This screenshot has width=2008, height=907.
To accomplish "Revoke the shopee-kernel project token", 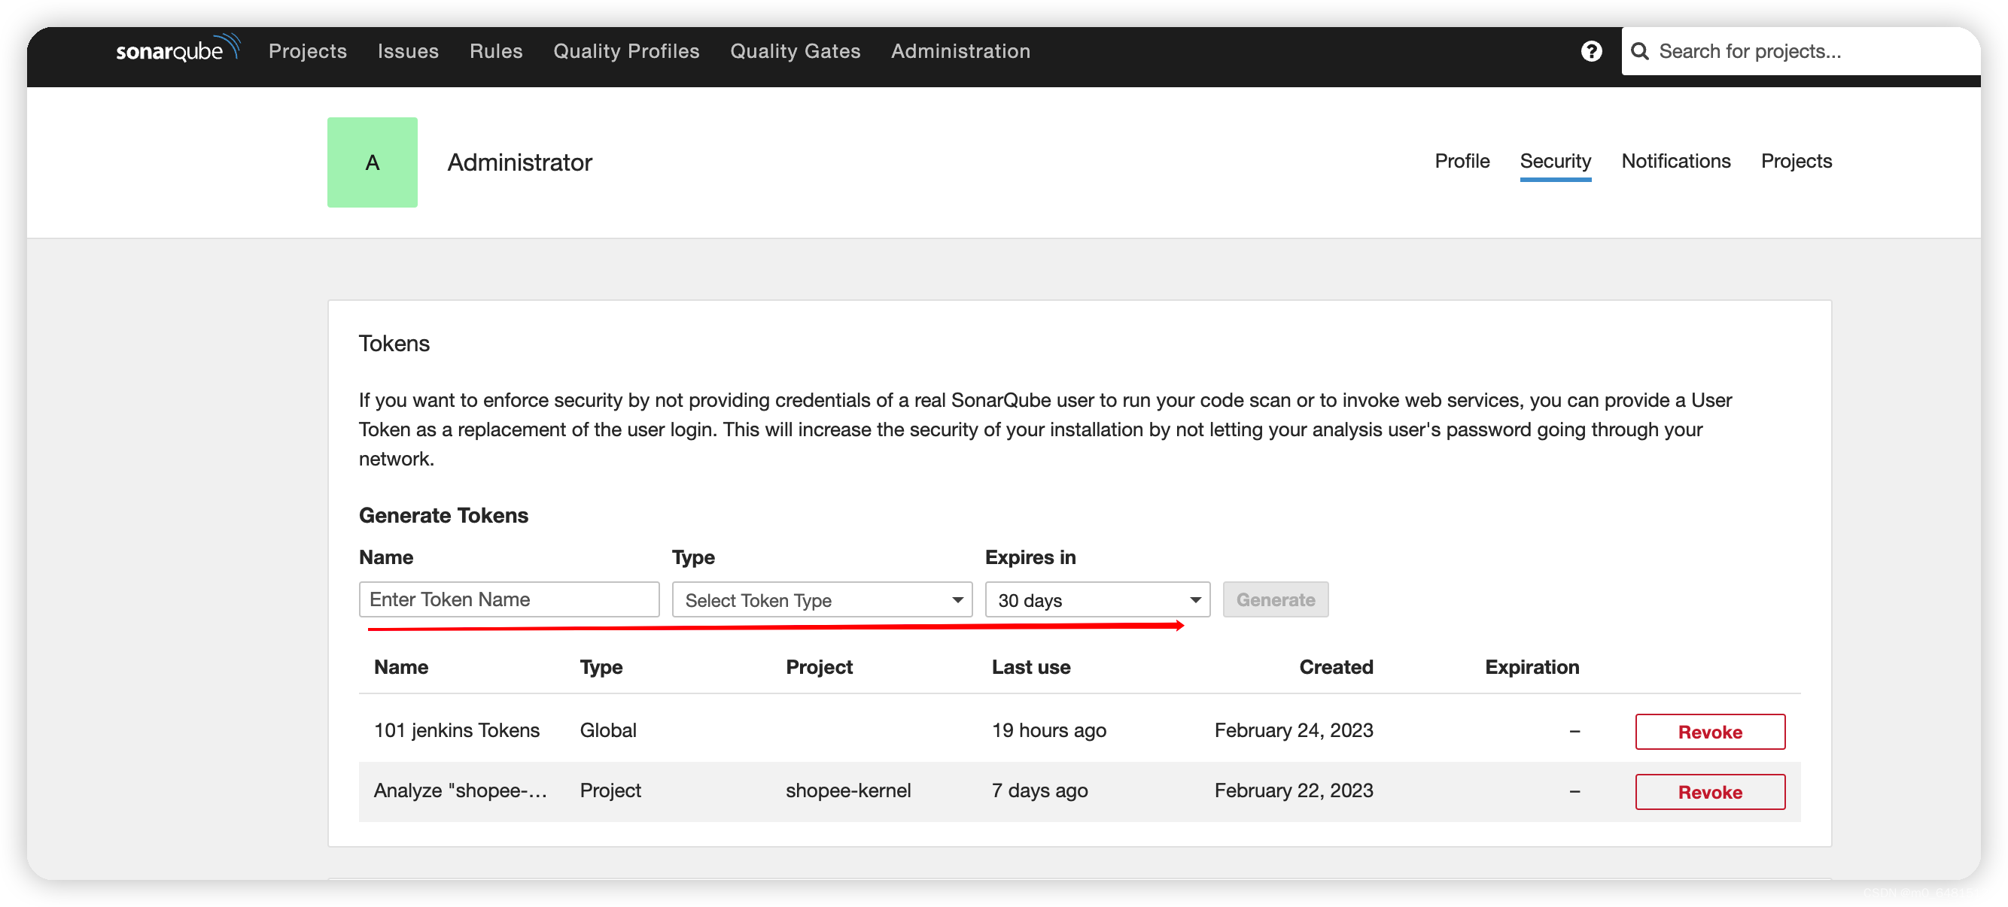I will pos(1709,792).
